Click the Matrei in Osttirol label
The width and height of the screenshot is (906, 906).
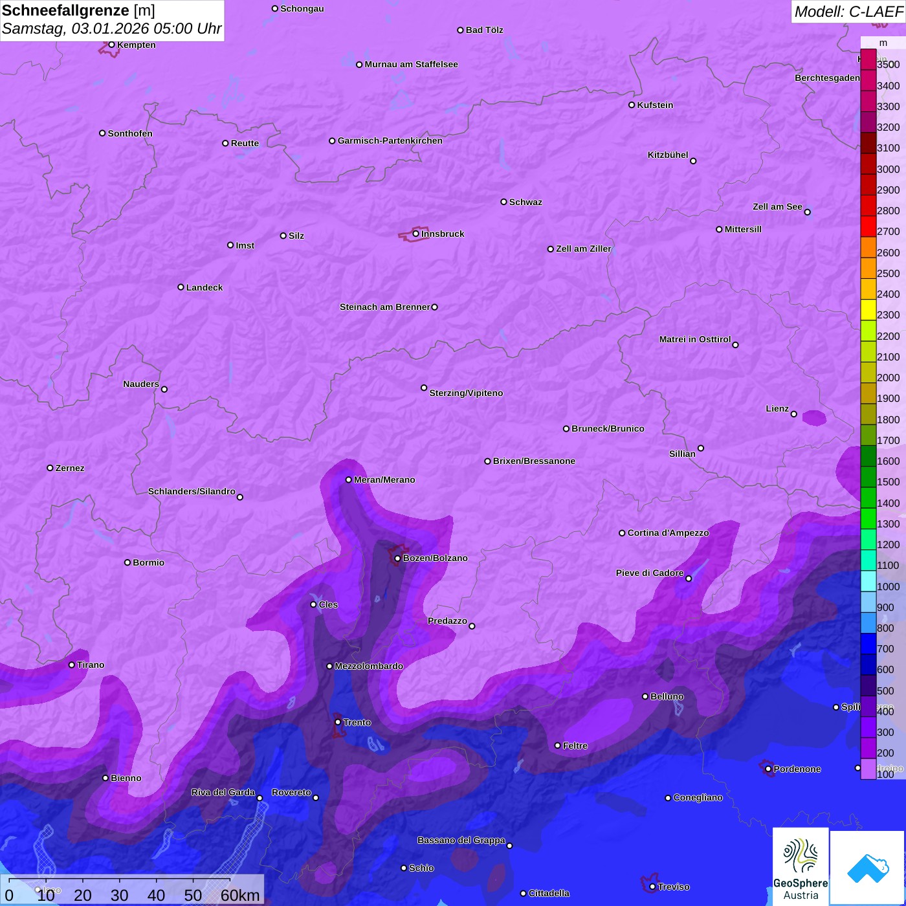click(x=695, y=339)
